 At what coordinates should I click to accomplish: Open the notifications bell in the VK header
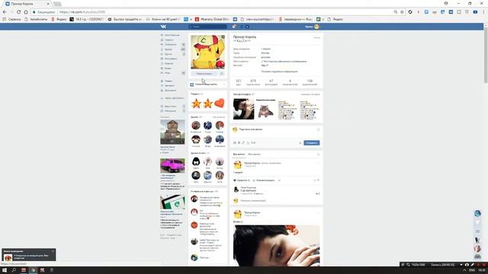[234, 27]
